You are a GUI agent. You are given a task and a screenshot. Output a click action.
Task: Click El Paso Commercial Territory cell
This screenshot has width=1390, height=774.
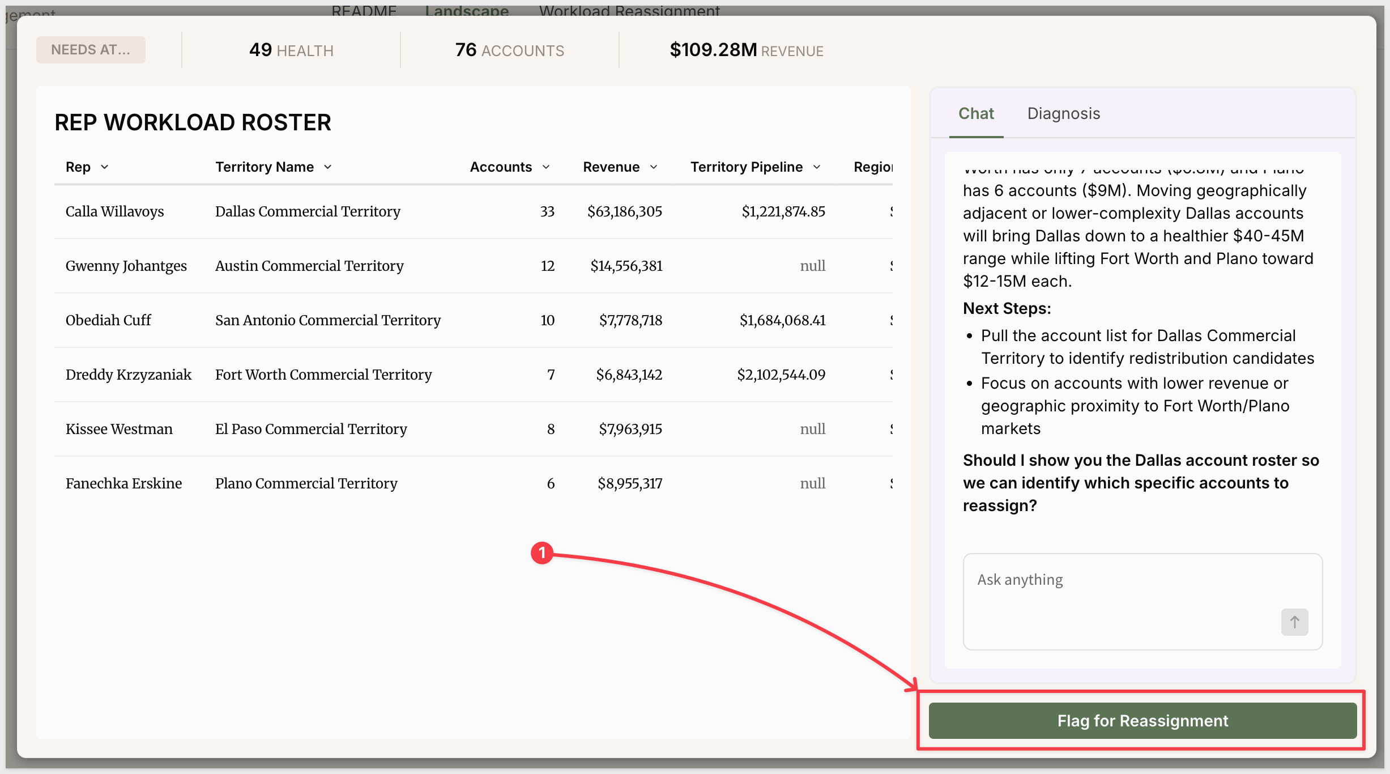click(311, 429)
